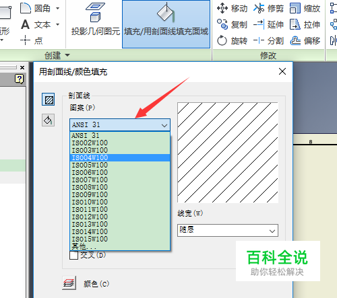Expand the 文本 dropdown arrow

point(58,24)
